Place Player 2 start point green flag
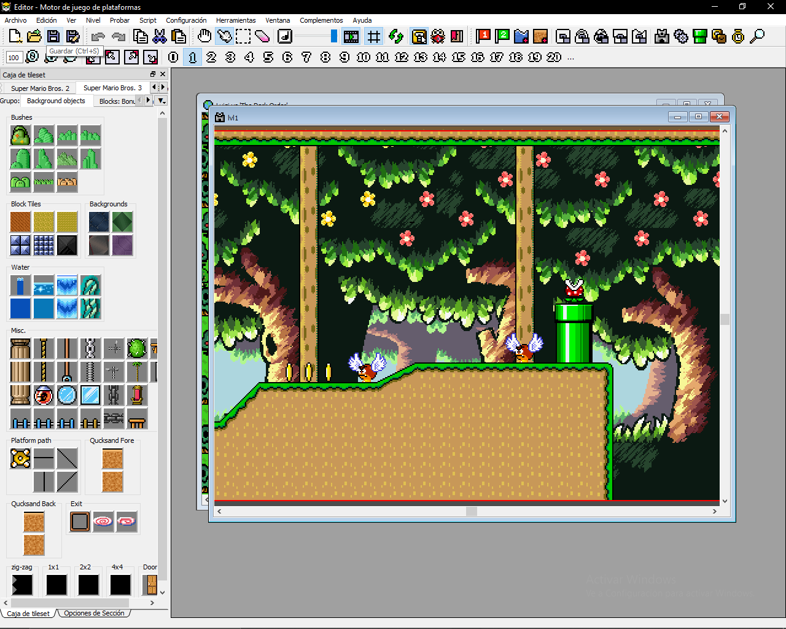786x629 pixels. pyautogui.click(x=502, y=36)
